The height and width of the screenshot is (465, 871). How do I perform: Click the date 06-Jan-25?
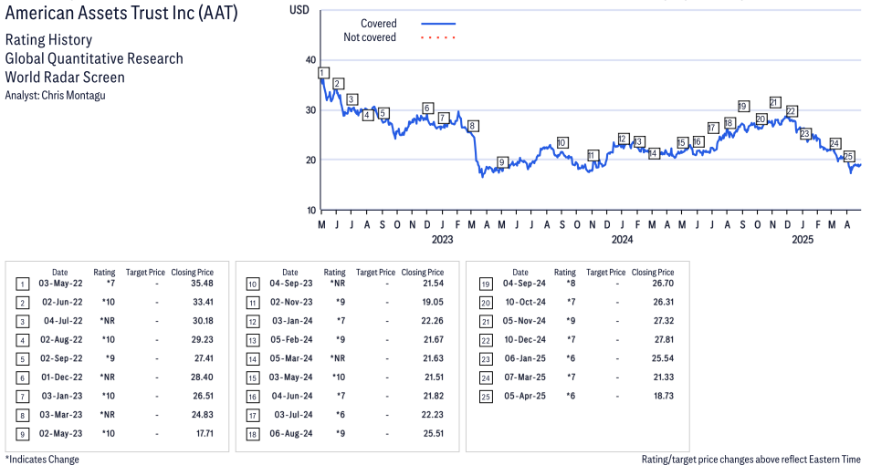coord(525,358)
